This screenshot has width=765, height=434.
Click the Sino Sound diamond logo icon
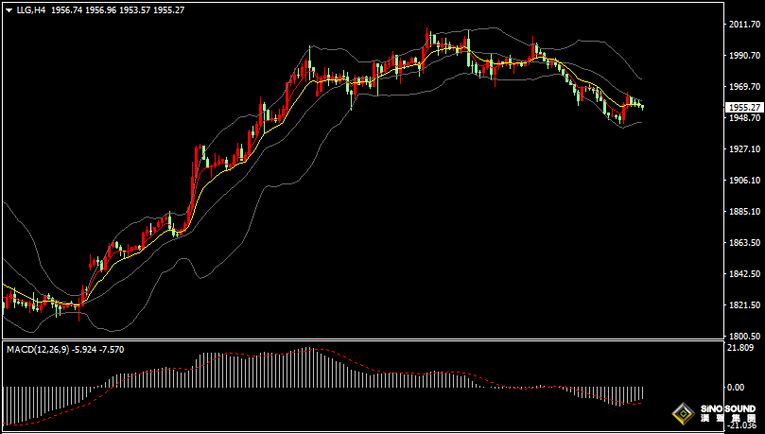click(x=683, y=413)
